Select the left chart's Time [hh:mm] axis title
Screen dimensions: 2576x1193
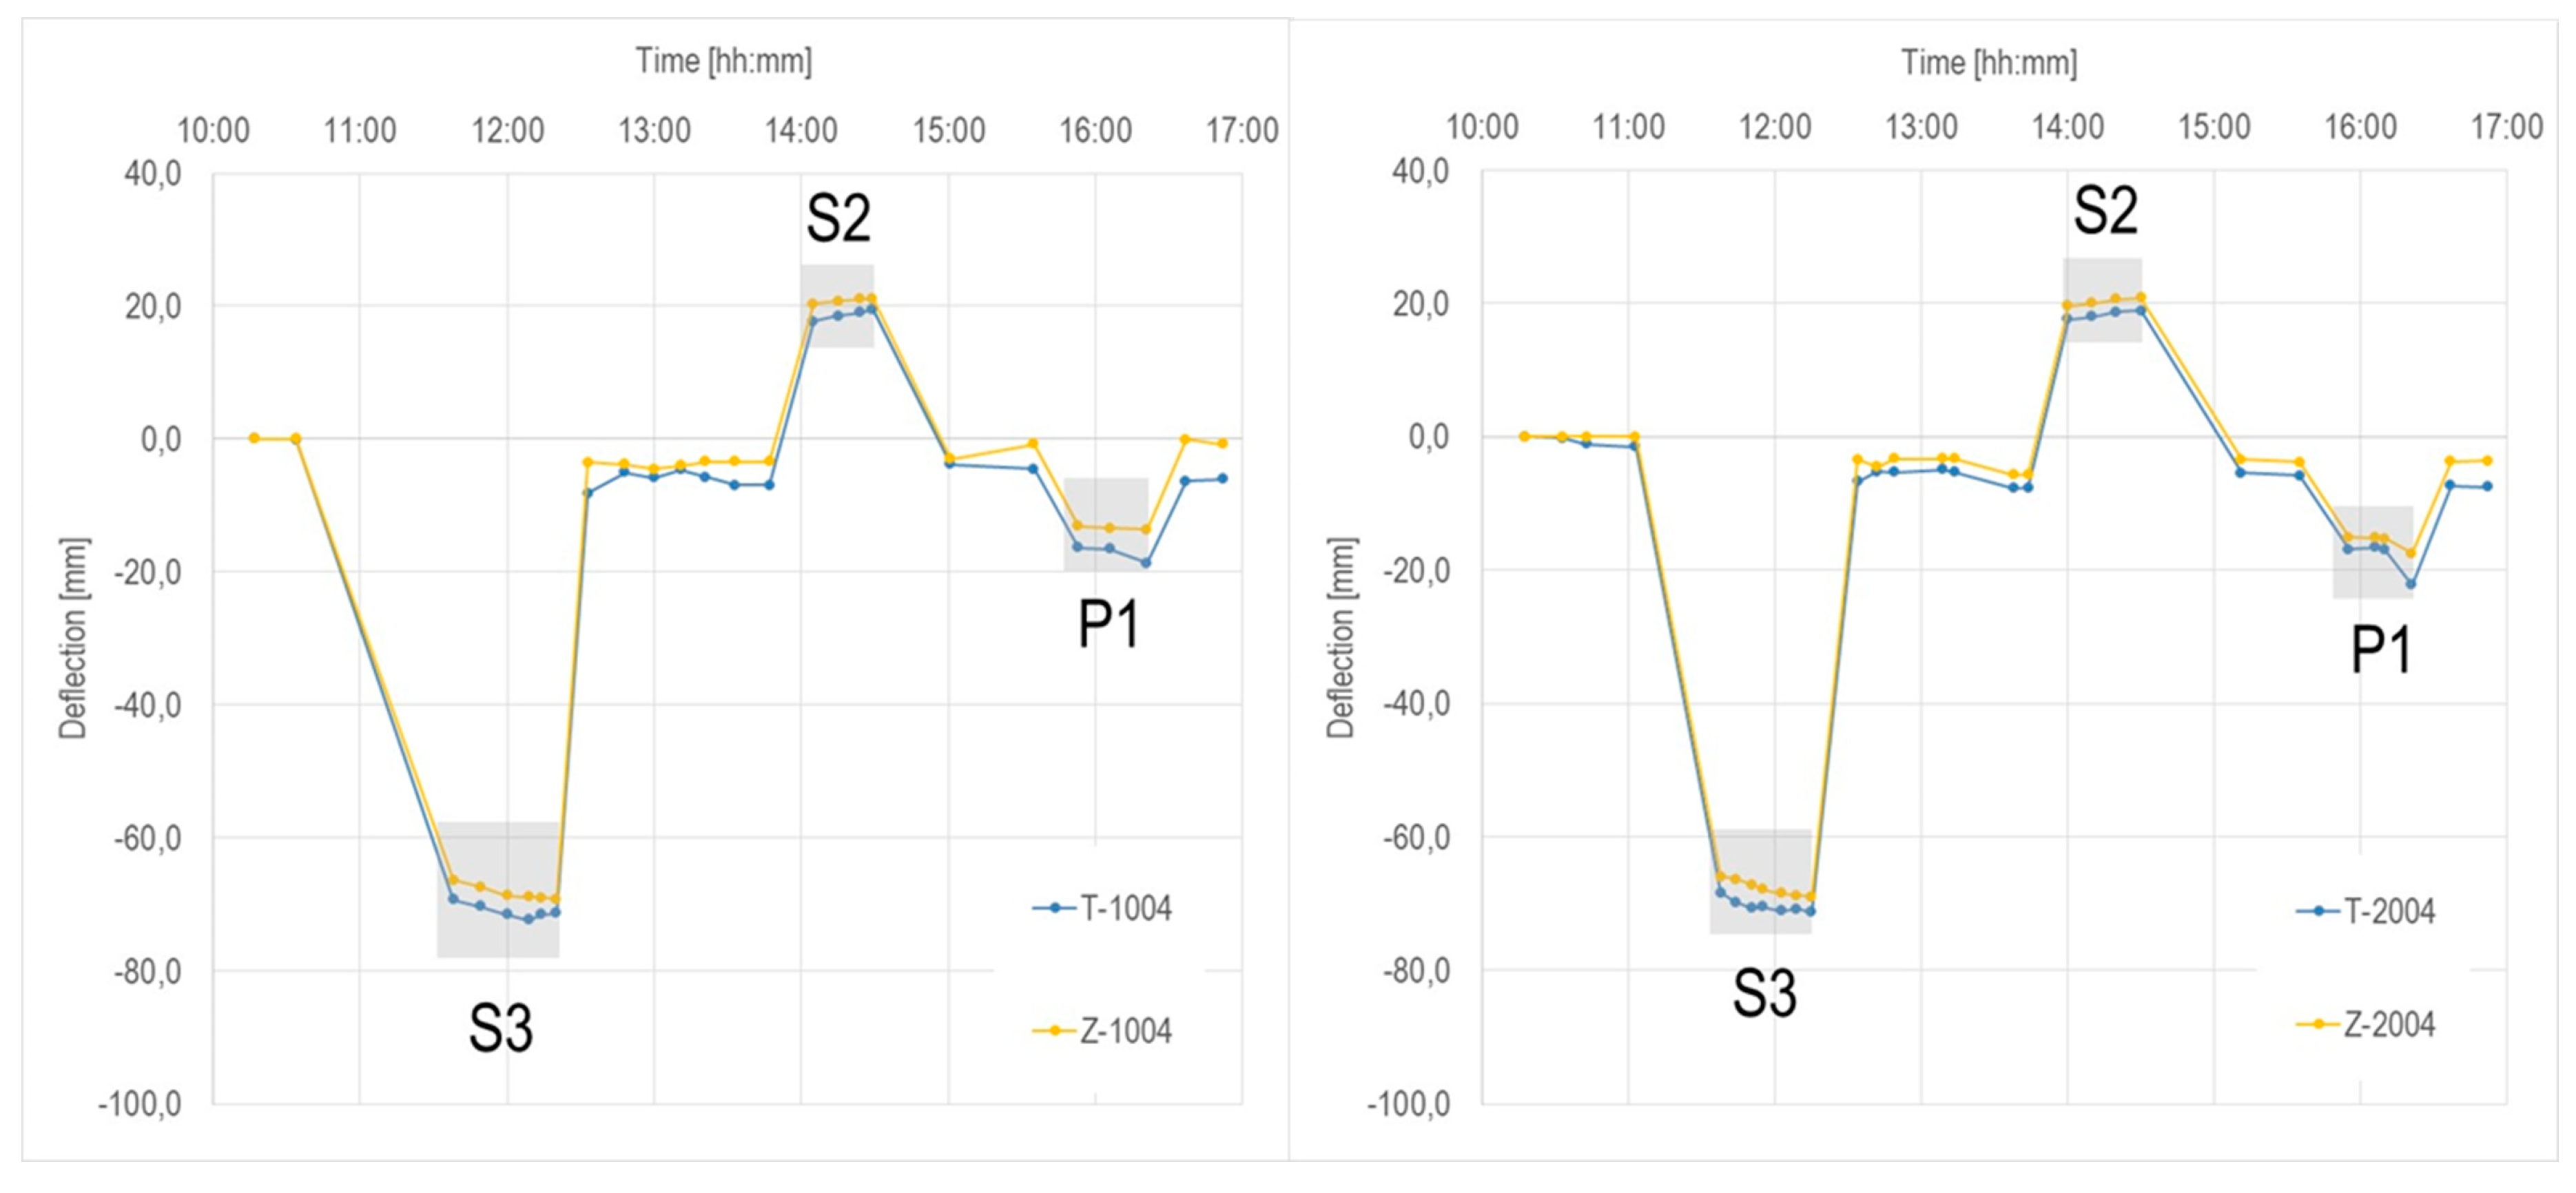tap(723, 61)
